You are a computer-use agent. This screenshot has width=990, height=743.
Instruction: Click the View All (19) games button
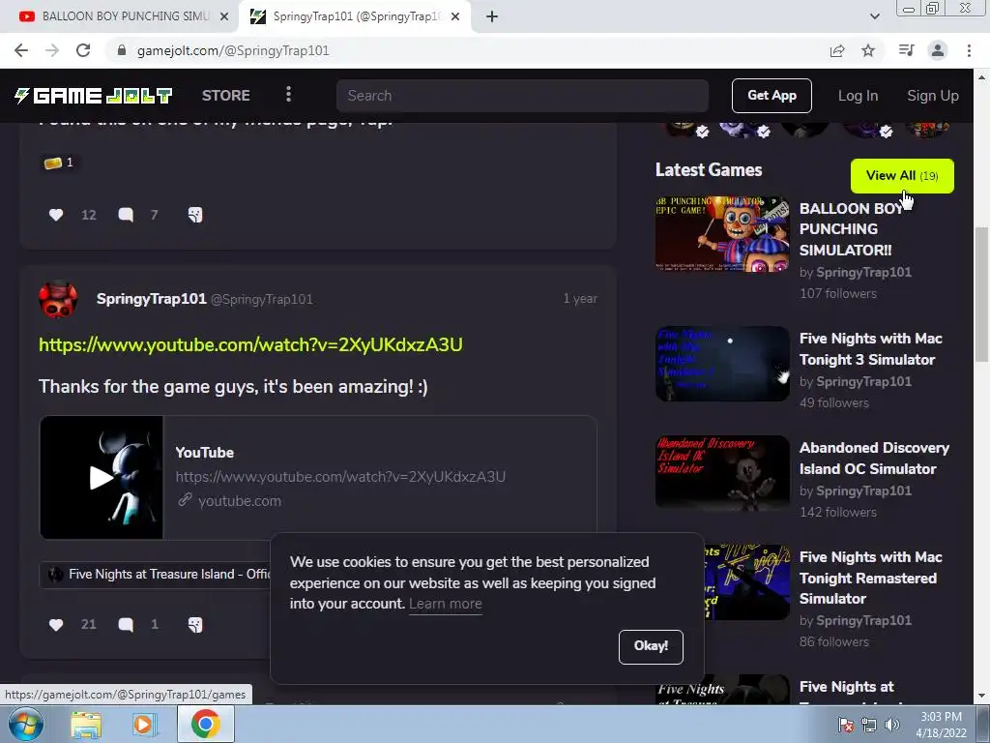pos(902,176)
